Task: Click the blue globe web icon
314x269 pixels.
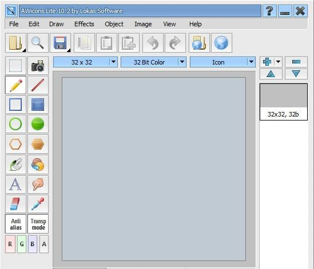Action: [x=221, y=43]
